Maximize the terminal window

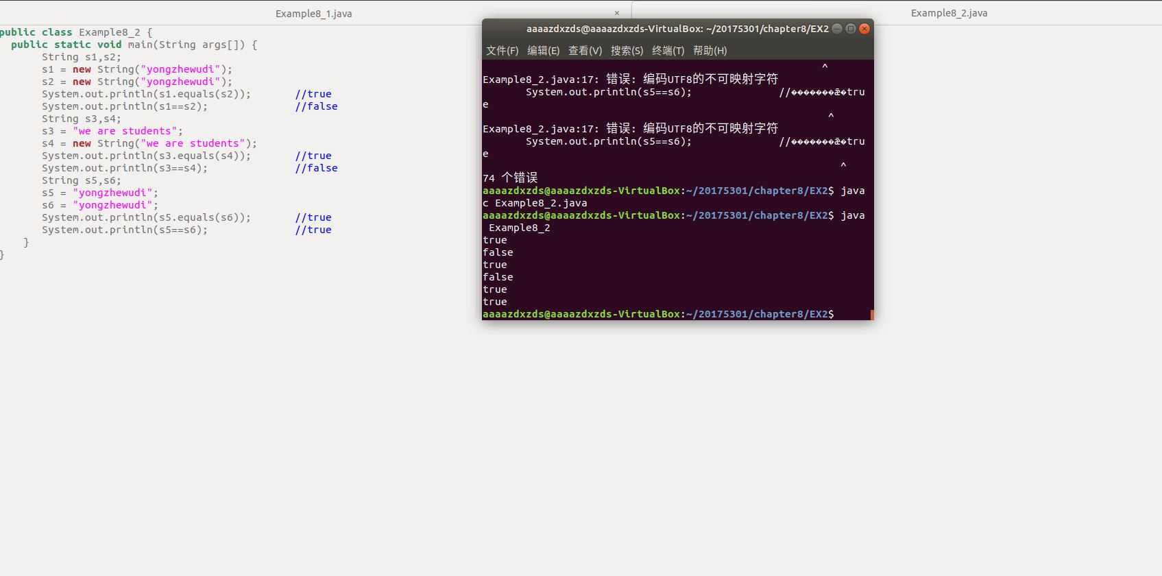click(x=851, y=29)
